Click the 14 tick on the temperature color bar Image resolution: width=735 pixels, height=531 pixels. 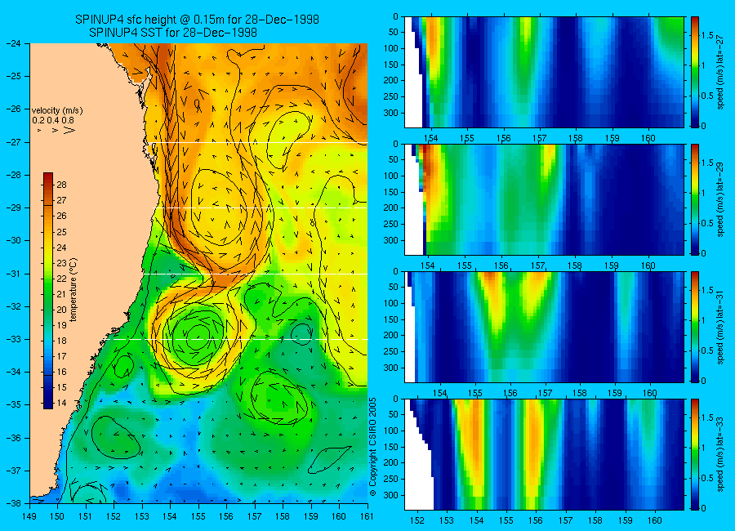61,403
